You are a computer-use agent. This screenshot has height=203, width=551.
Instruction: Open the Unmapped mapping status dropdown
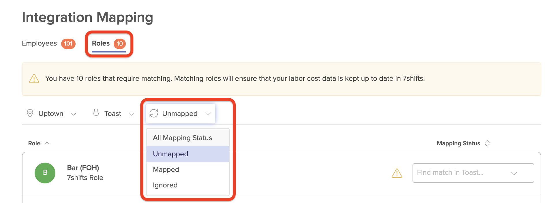(x=180, y=114)
